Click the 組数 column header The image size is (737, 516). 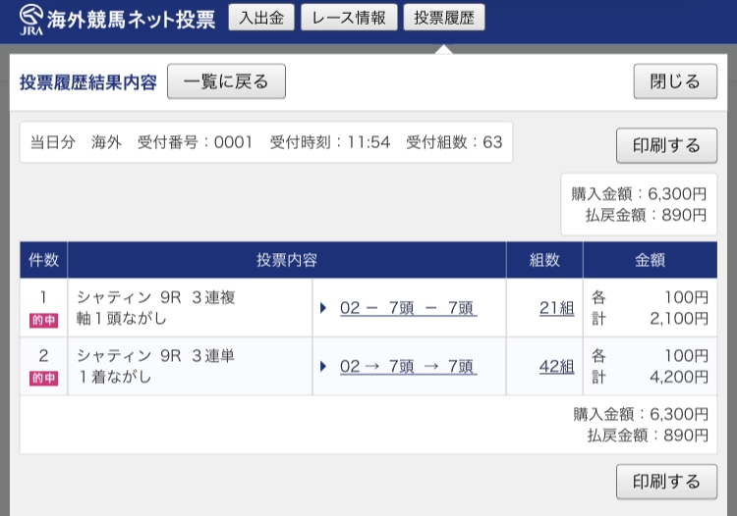(544, 260)
